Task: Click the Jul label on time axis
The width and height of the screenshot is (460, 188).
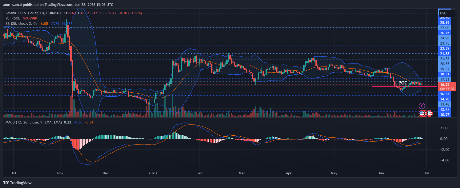Action: tap(426, 173)
